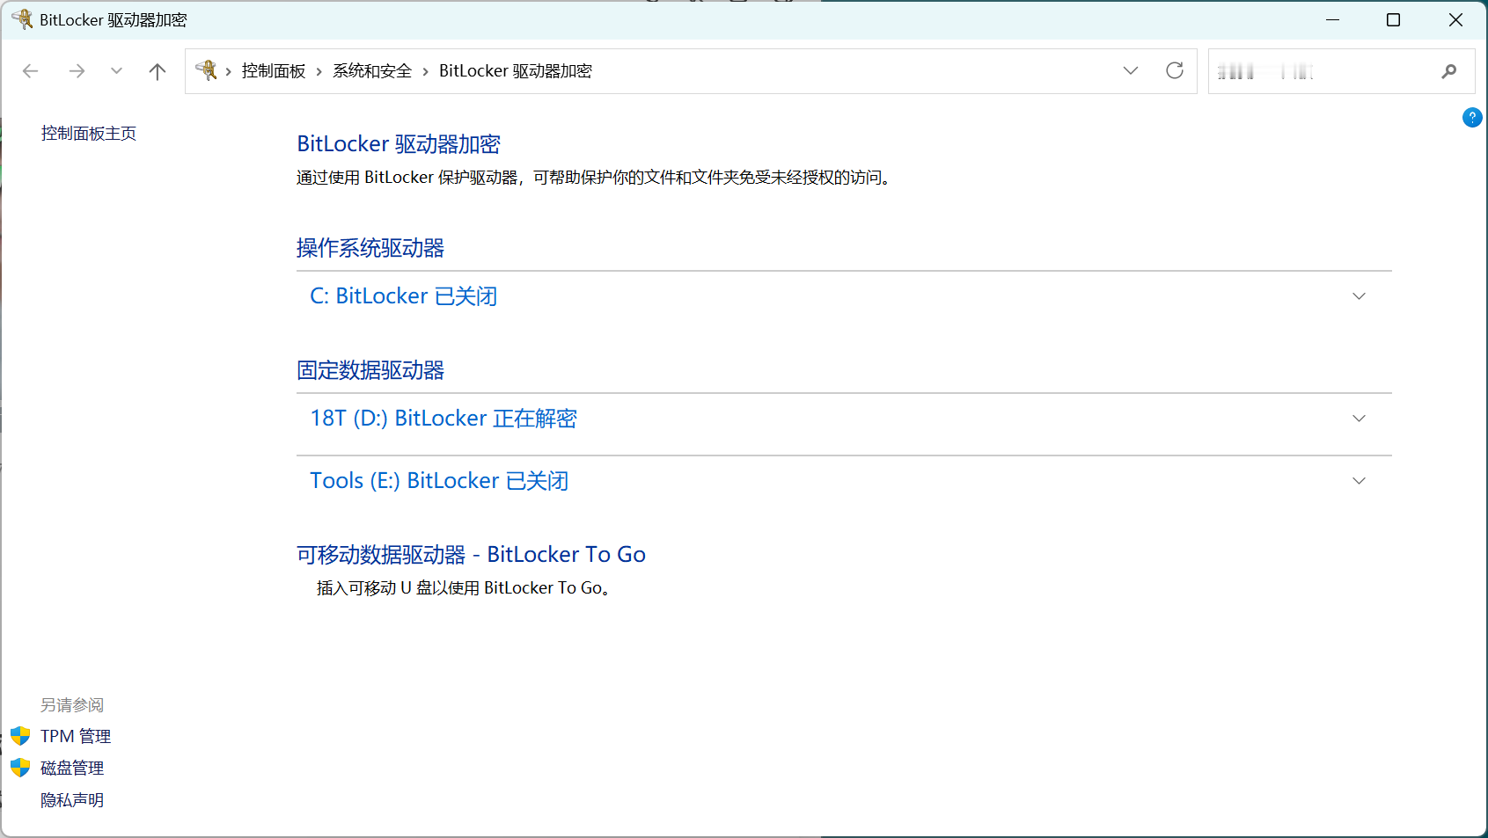Click the window title bar BitLocker icon
This screenshot has height=838, width=1488.
[22, 19]
